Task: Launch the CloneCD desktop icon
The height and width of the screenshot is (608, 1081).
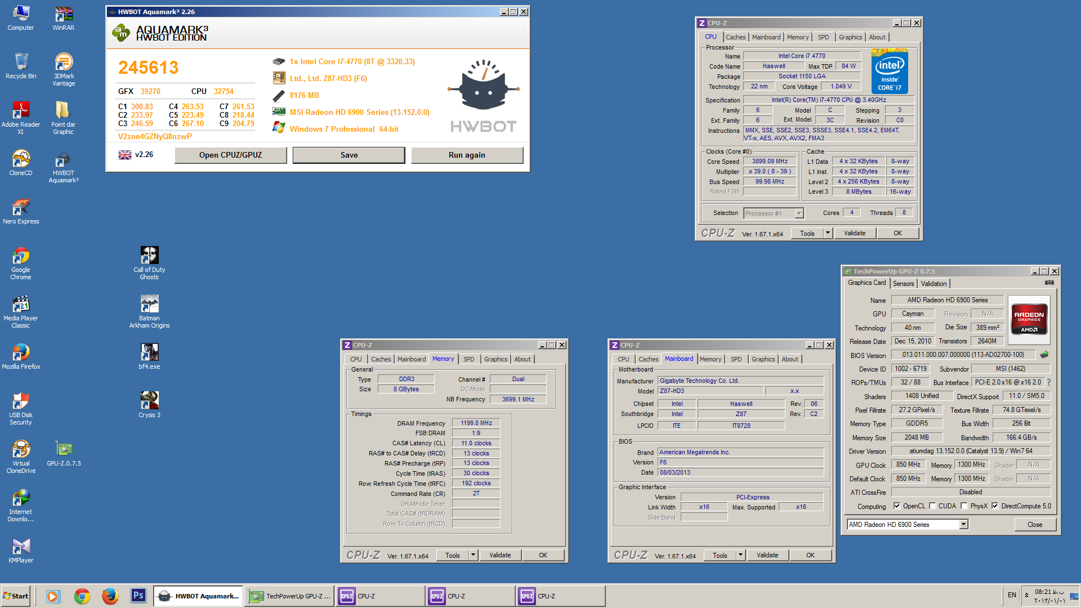Action: (21, 163)
